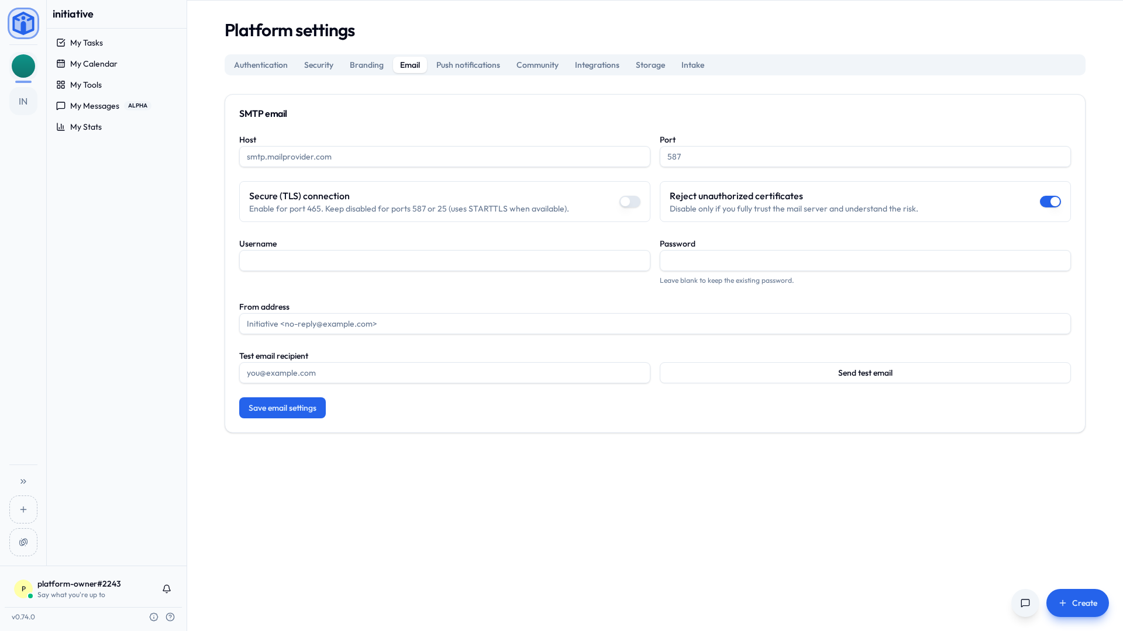Screen dimensions: 1123x631
Task: Click into the Password field
Action: (x=865, y=261)
